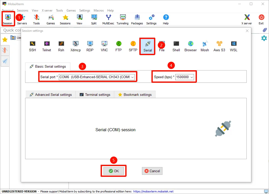Open a new Session from the toolbar
The width and height of the screenshot is (269, 194).
pos(8,19)
